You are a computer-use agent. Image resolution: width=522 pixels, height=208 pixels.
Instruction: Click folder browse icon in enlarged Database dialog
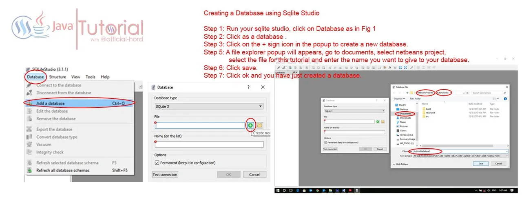(x=259, y=125)
